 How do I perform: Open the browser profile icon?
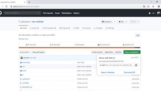pyautogui.click(x=159, y=7)
